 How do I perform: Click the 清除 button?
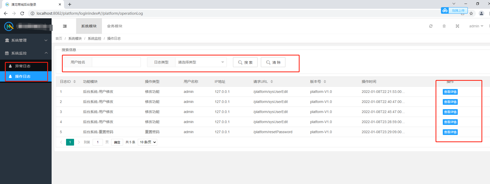click(273, 62)
